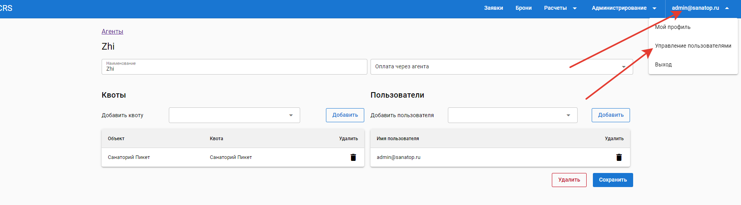The width and height of the screenshot is (741, 205).
Task: Click the blue Сохранить button
Action: click(x=612, y=180)
